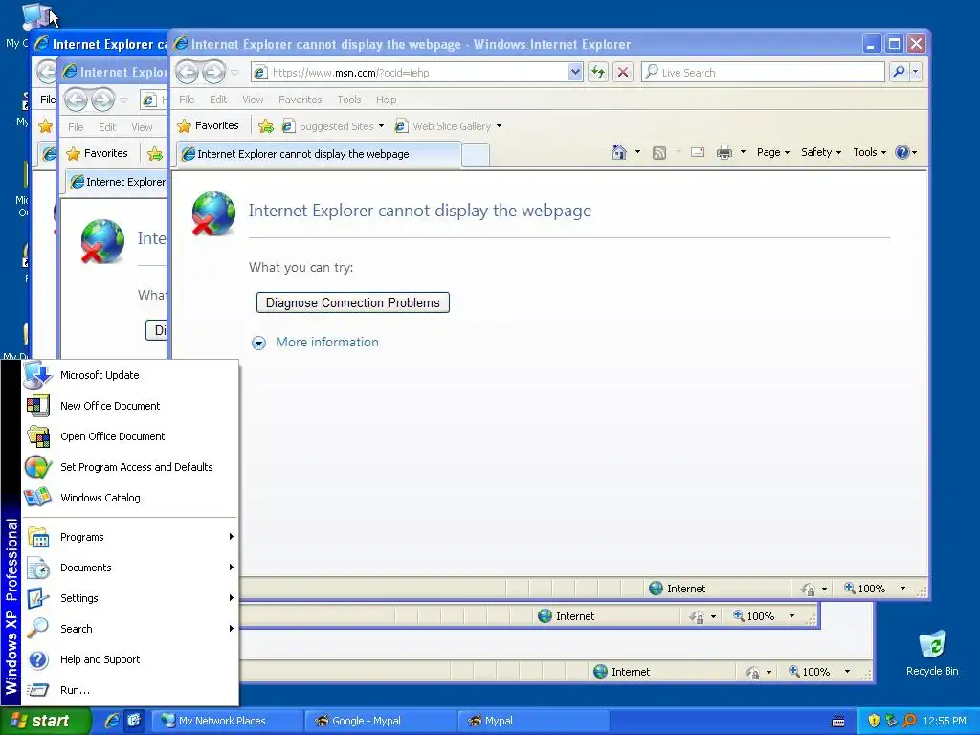Screen dimensions: 980x735
Task: Open the Help menu in menu bar
Action: click(x=387, y=100)
